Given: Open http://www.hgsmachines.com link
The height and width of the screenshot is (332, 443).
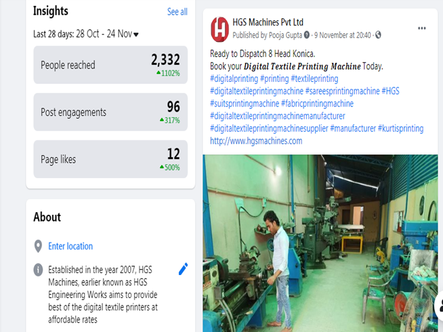Looking at the screenshot, I should click(x=256, y=141).
